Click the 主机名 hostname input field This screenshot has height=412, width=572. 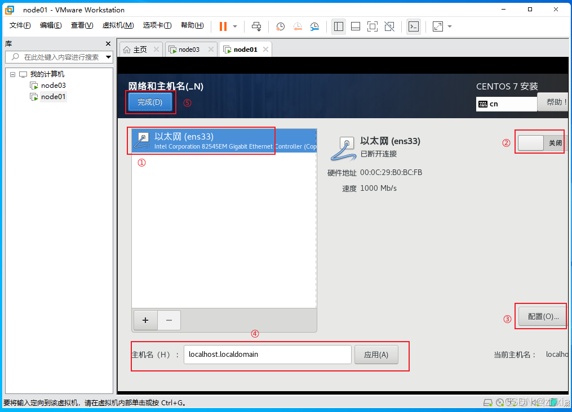pos(267,355)
